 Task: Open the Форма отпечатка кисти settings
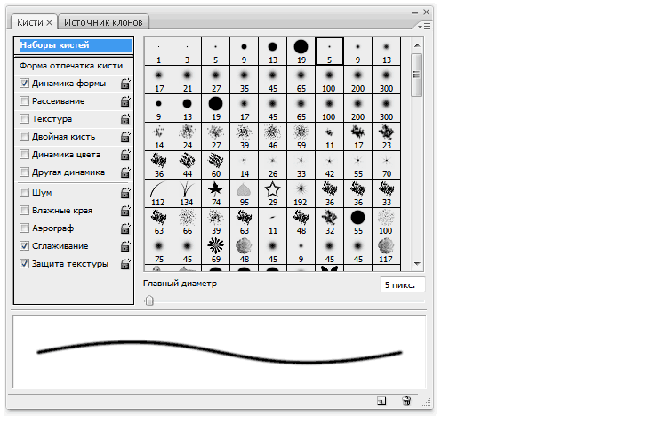click(x=71, y=65)
